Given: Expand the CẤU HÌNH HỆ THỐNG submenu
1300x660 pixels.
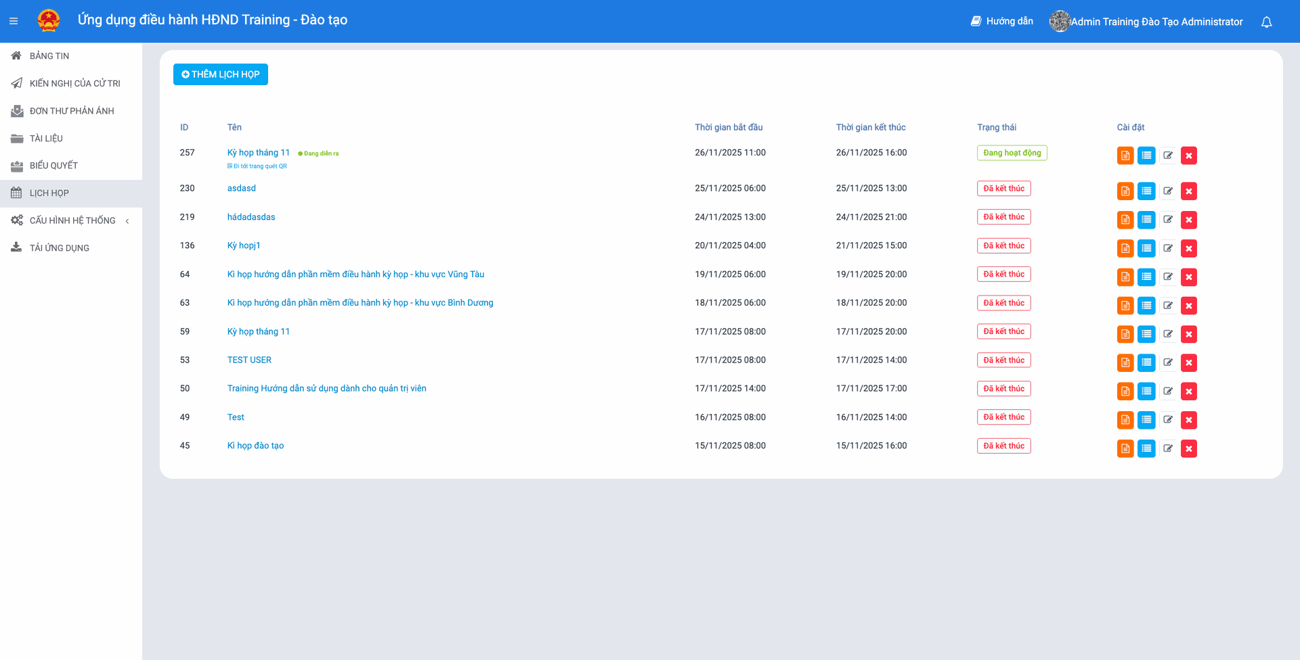Looking at the screenshot, I should (x=72, y=220).
